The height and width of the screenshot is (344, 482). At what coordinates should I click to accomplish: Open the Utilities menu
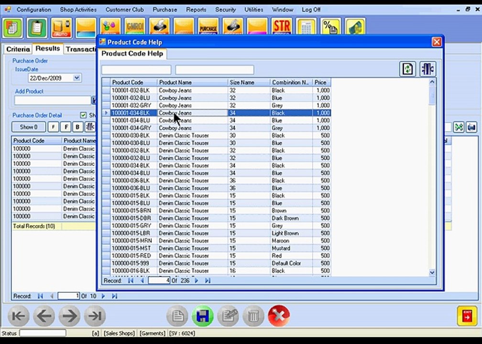click(x=253, y=10)
